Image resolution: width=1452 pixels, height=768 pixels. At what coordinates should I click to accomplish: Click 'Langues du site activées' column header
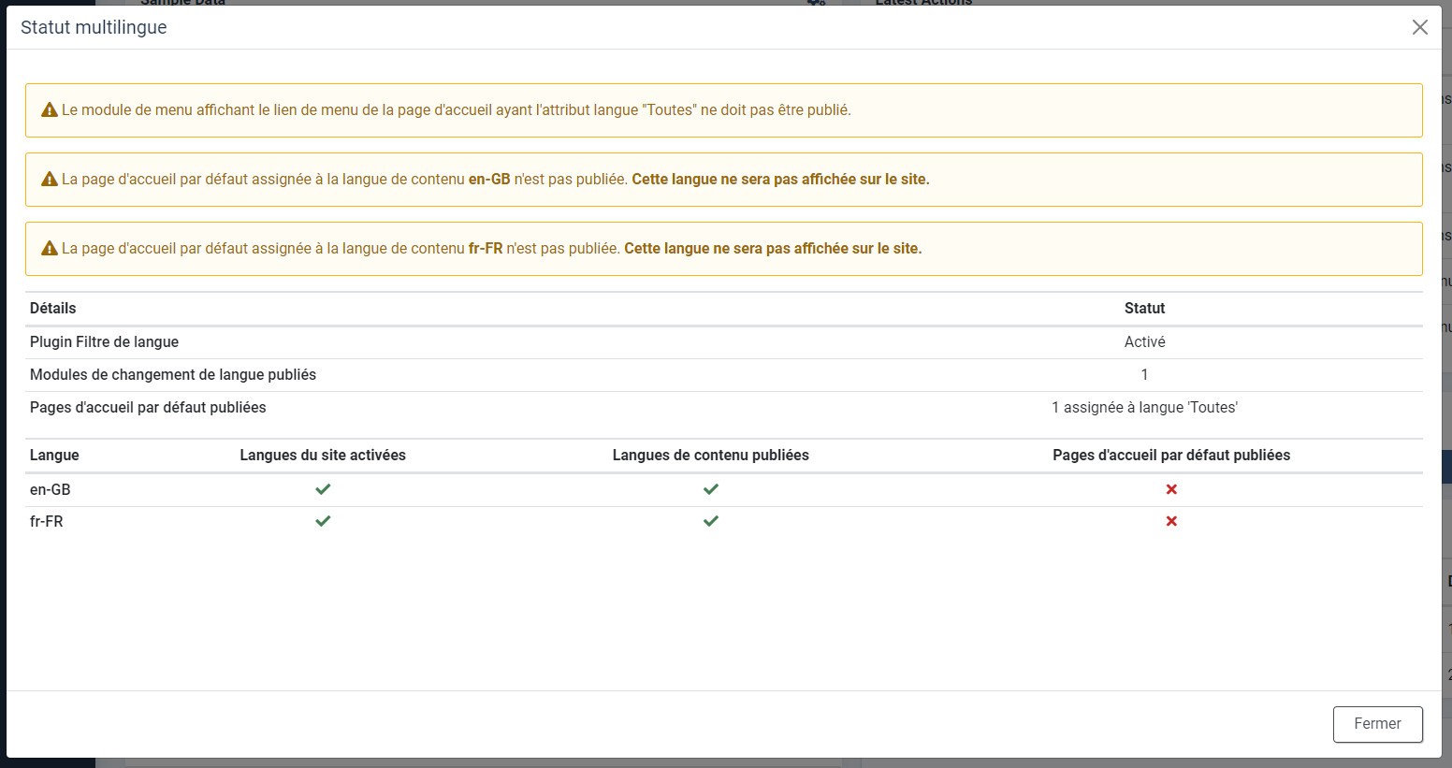(323, 455)
